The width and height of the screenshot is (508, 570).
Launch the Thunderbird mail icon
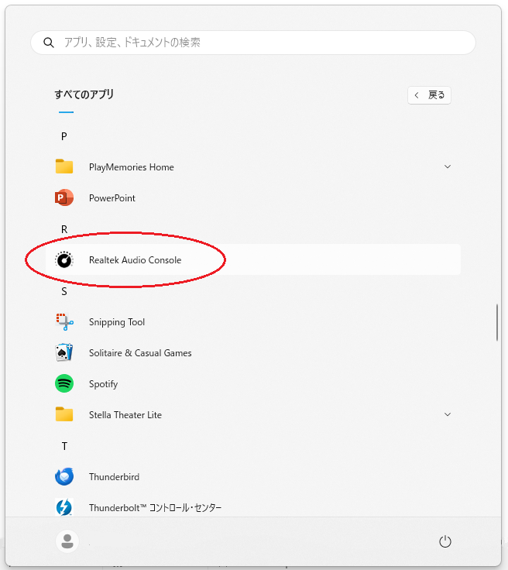point(64,476)
